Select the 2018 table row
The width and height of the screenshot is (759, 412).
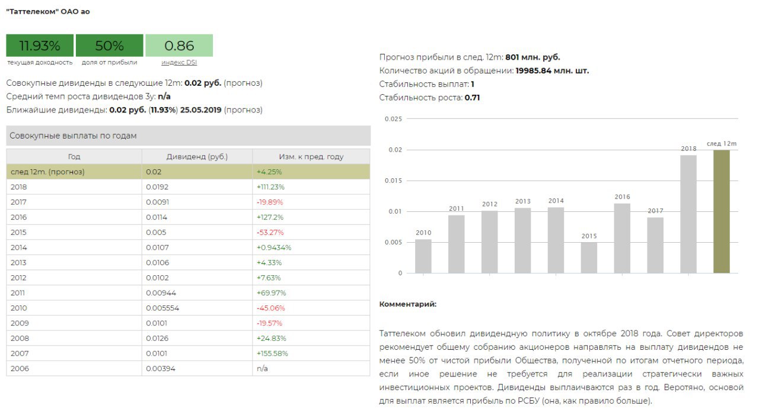point(188,187)
